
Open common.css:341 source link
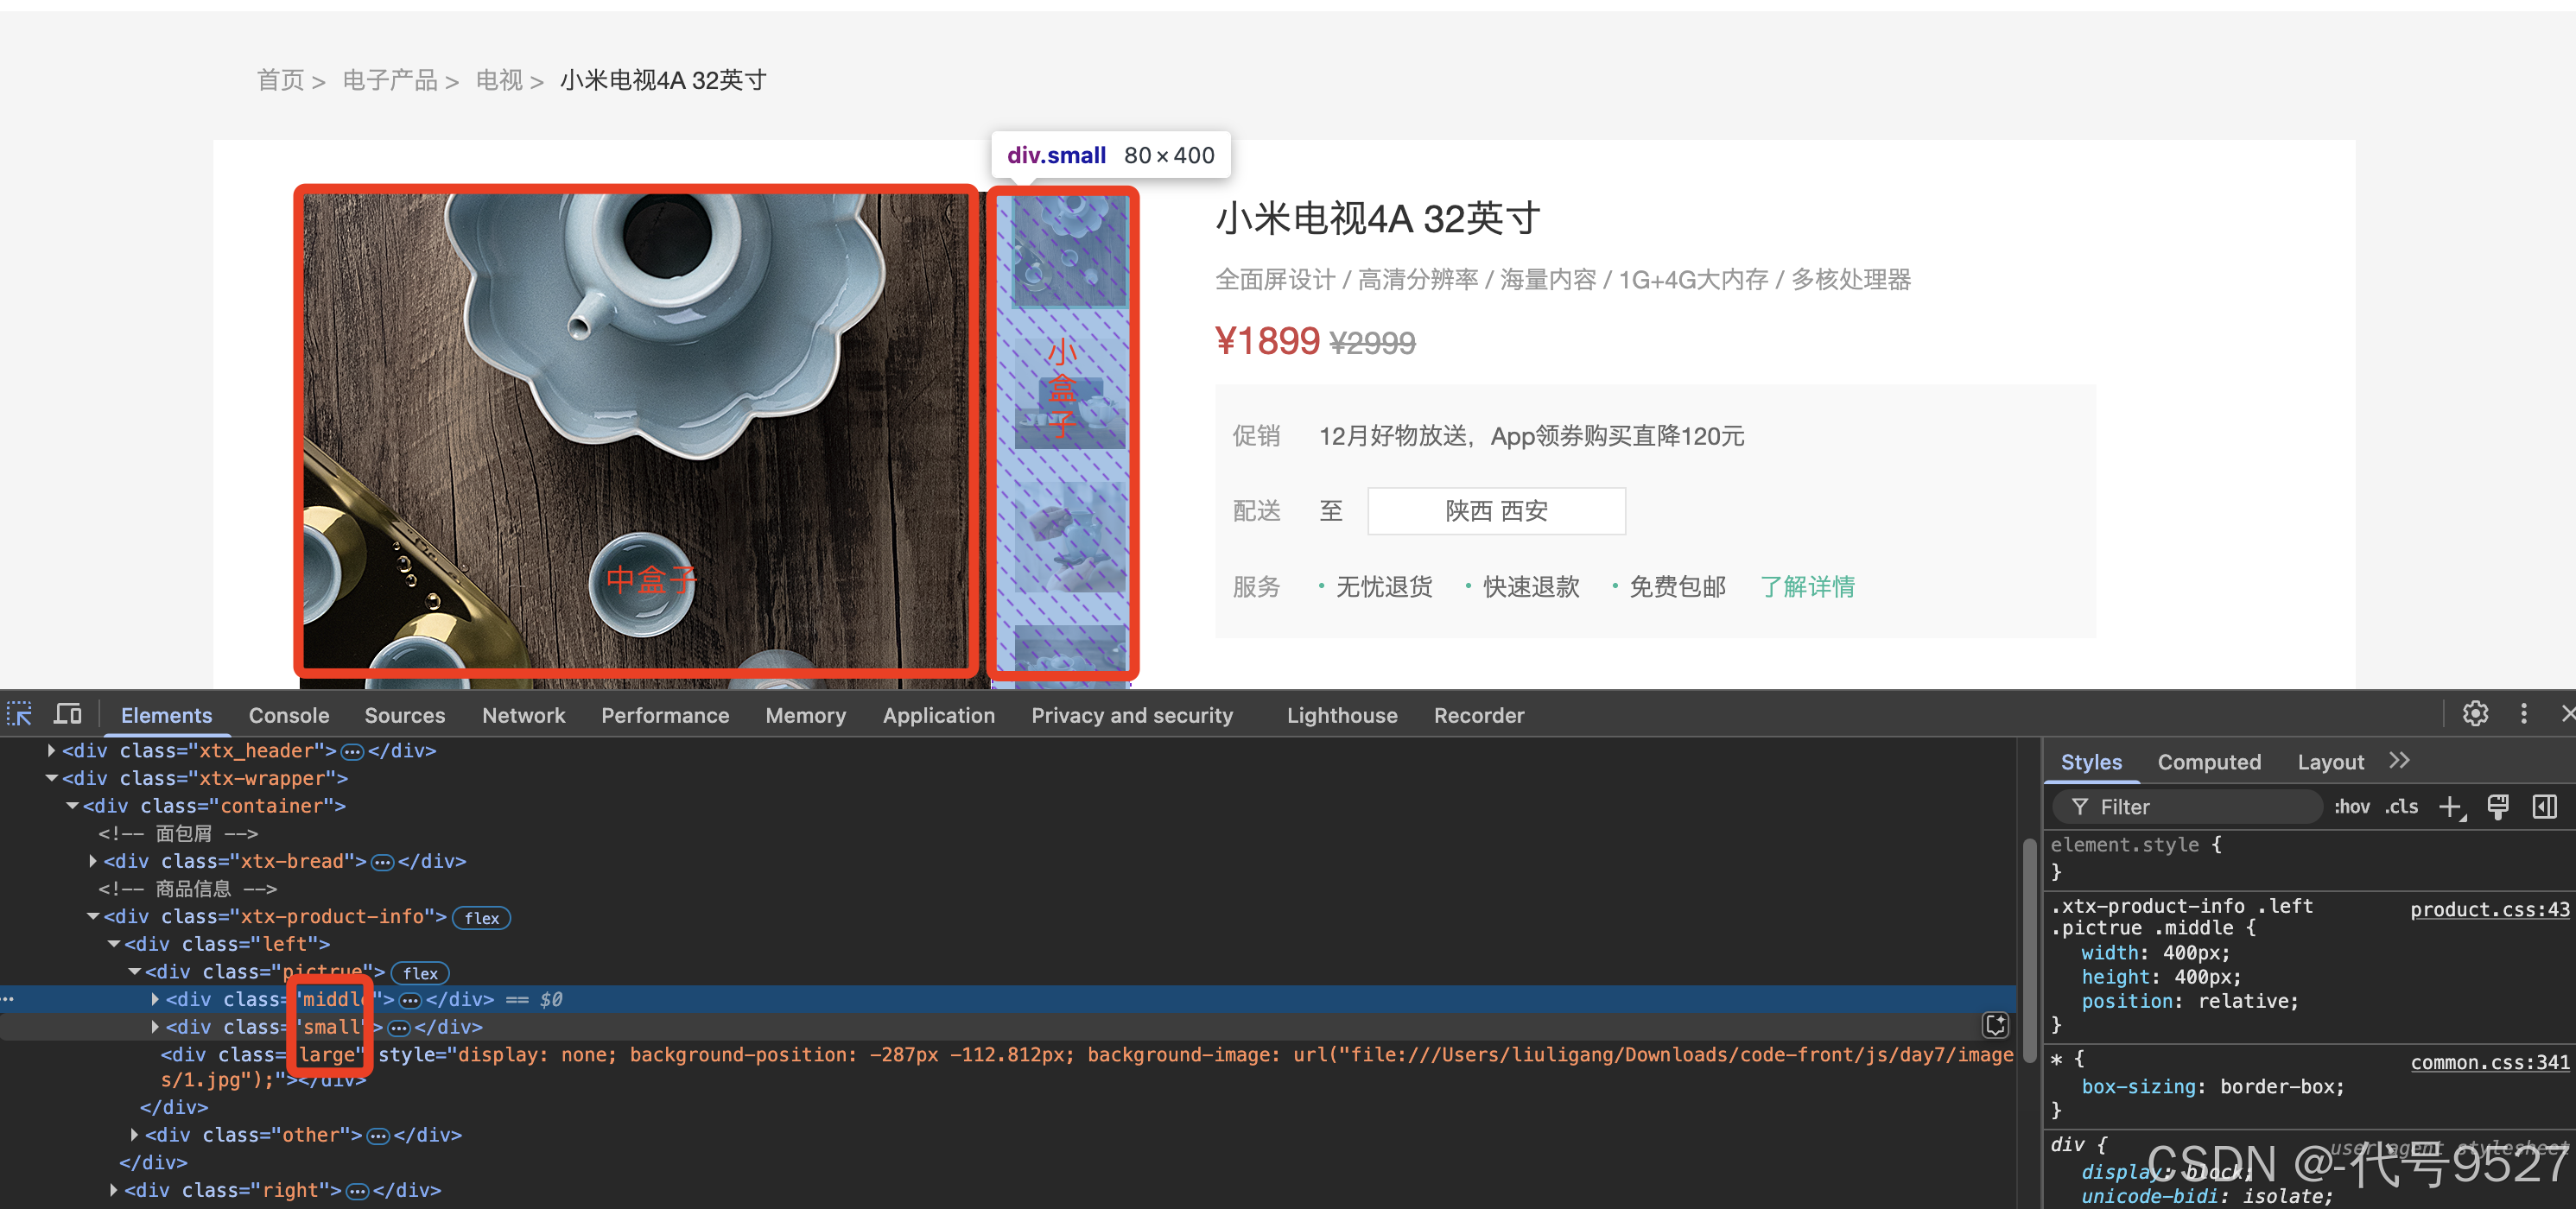pos(2489,1062)
